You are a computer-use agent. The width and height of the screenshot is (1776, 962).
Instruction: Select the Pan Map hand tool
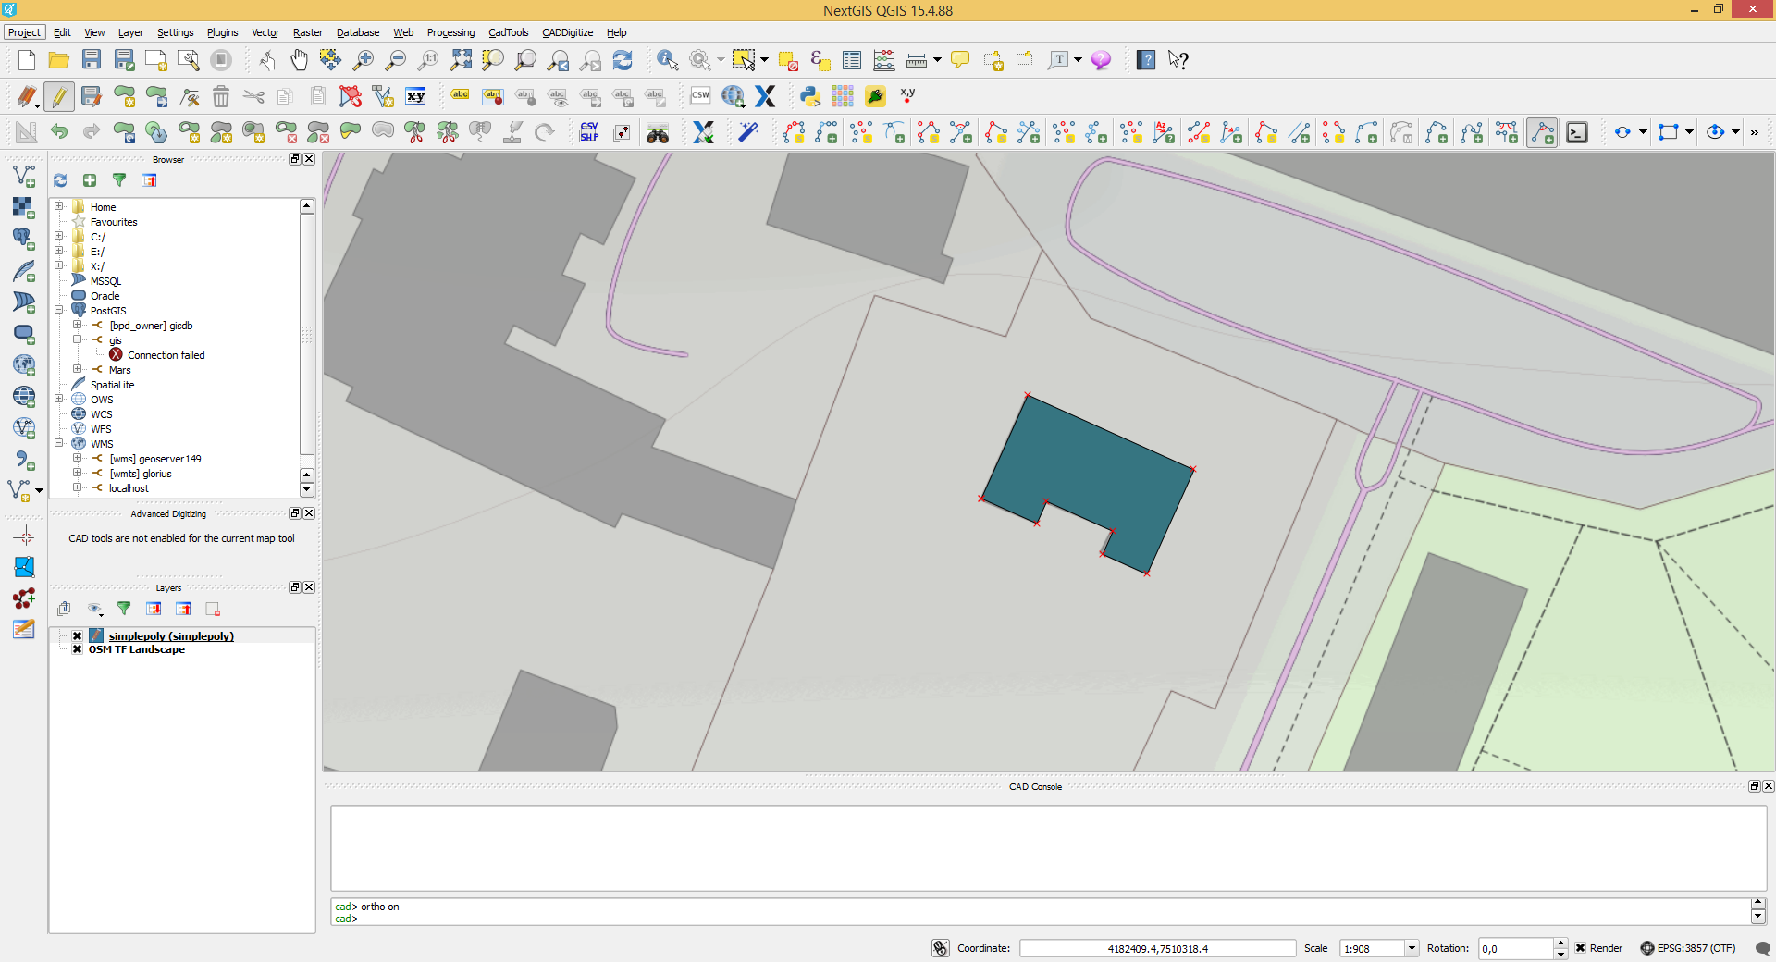coord(299,60)
